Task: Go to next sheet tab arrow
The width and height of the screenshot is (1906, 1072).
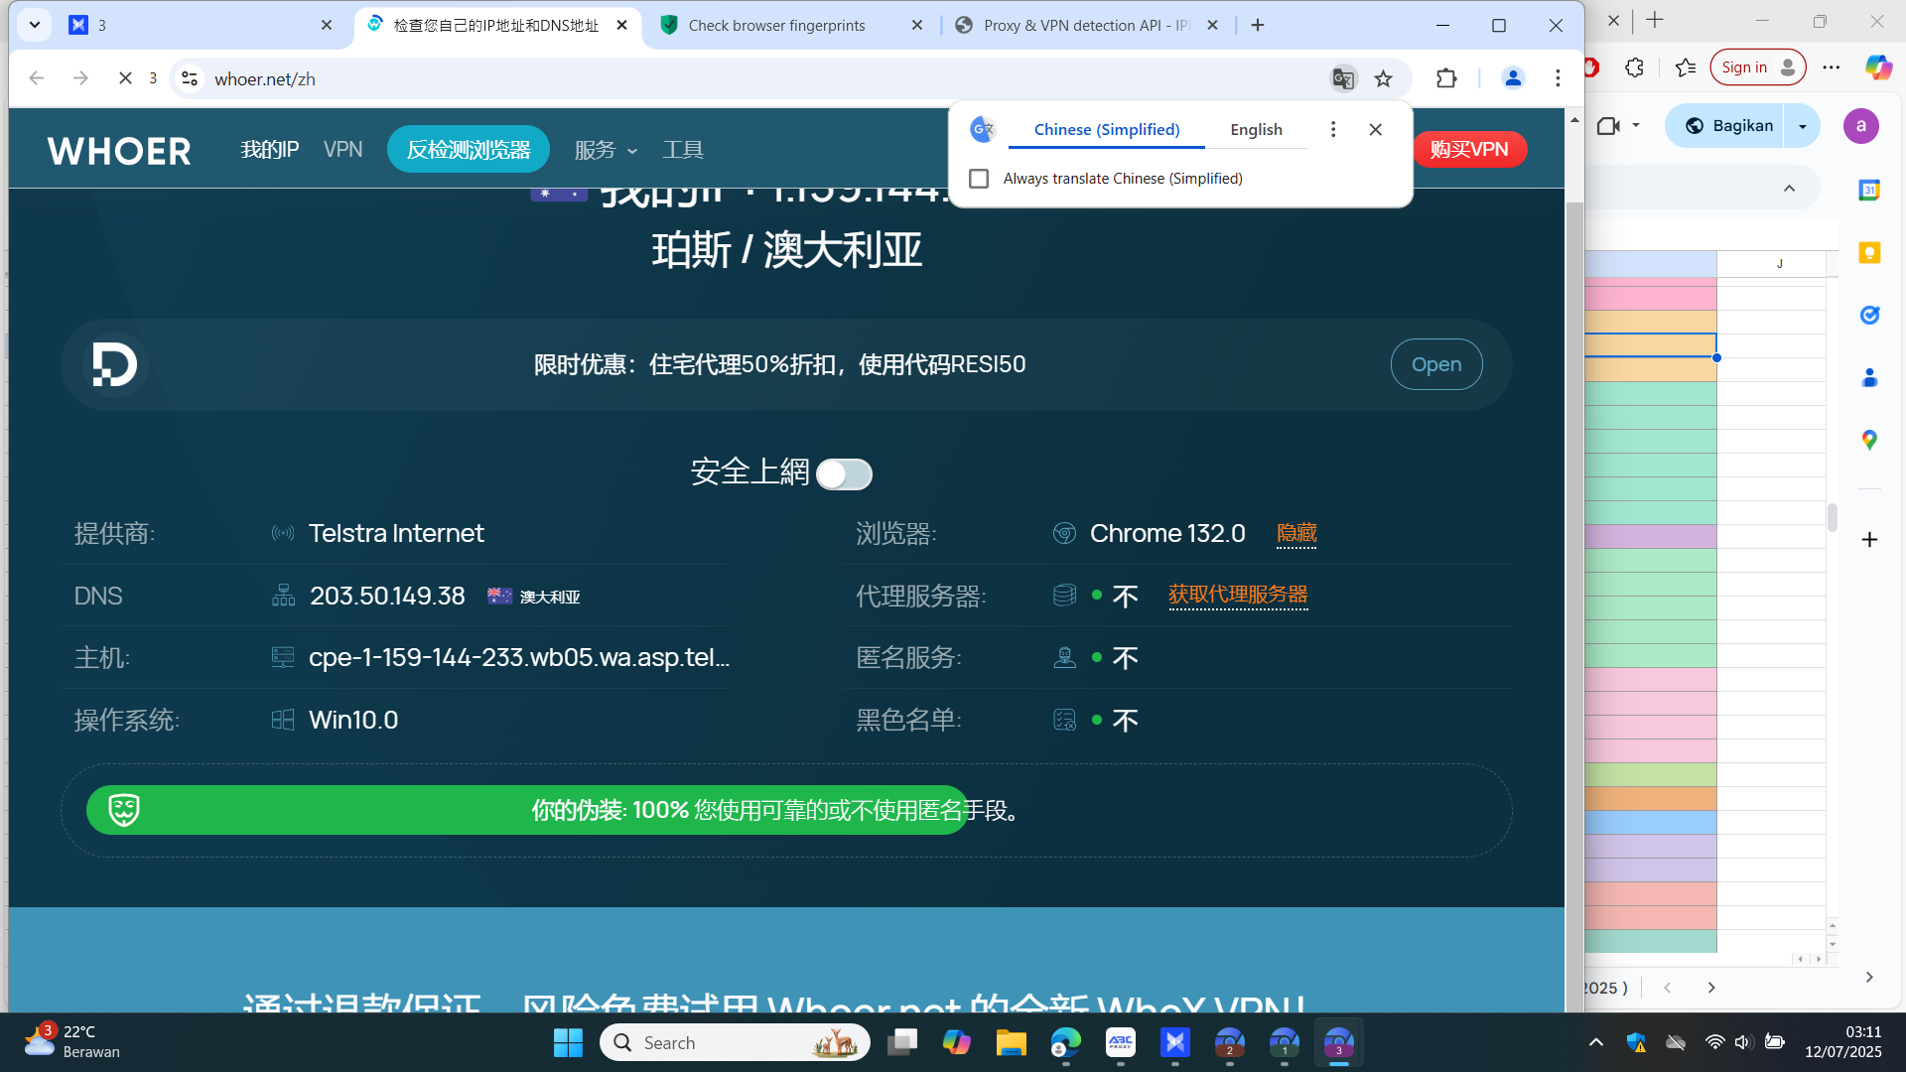Action: [1711, 988]
